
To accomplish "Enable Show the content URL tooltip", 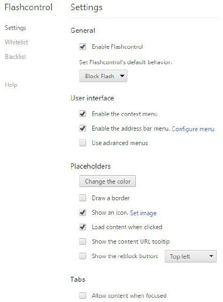I will pos(83,241).
